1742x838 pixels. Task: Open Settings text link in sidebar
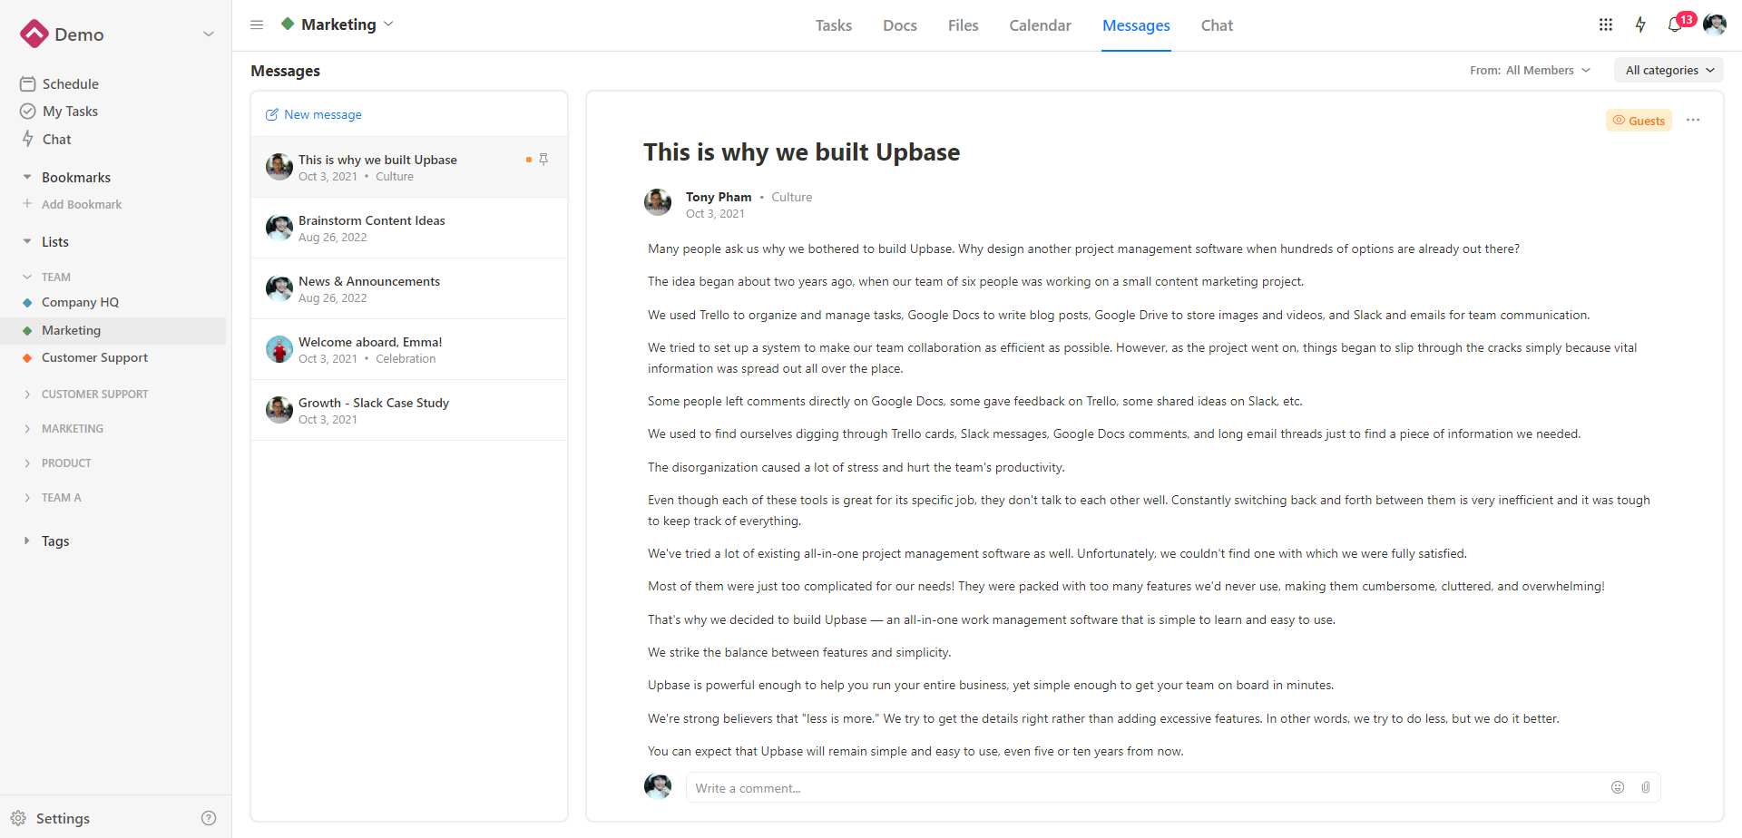[63, 818]
